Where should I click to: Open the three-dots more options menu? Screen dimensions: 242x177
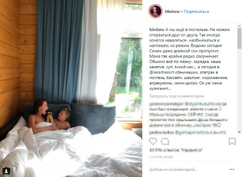click(232, 170)
